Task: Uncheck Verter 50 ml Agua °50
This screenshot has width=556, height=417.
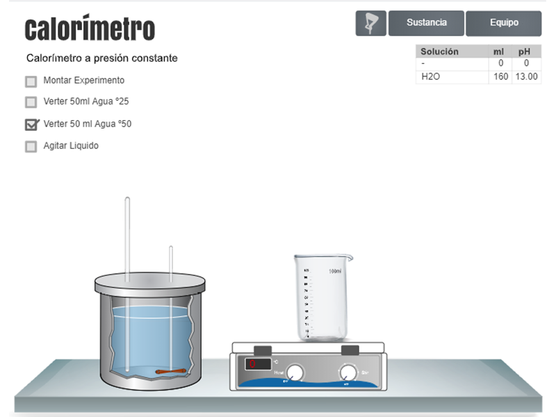Action: (x=31, y=125)
